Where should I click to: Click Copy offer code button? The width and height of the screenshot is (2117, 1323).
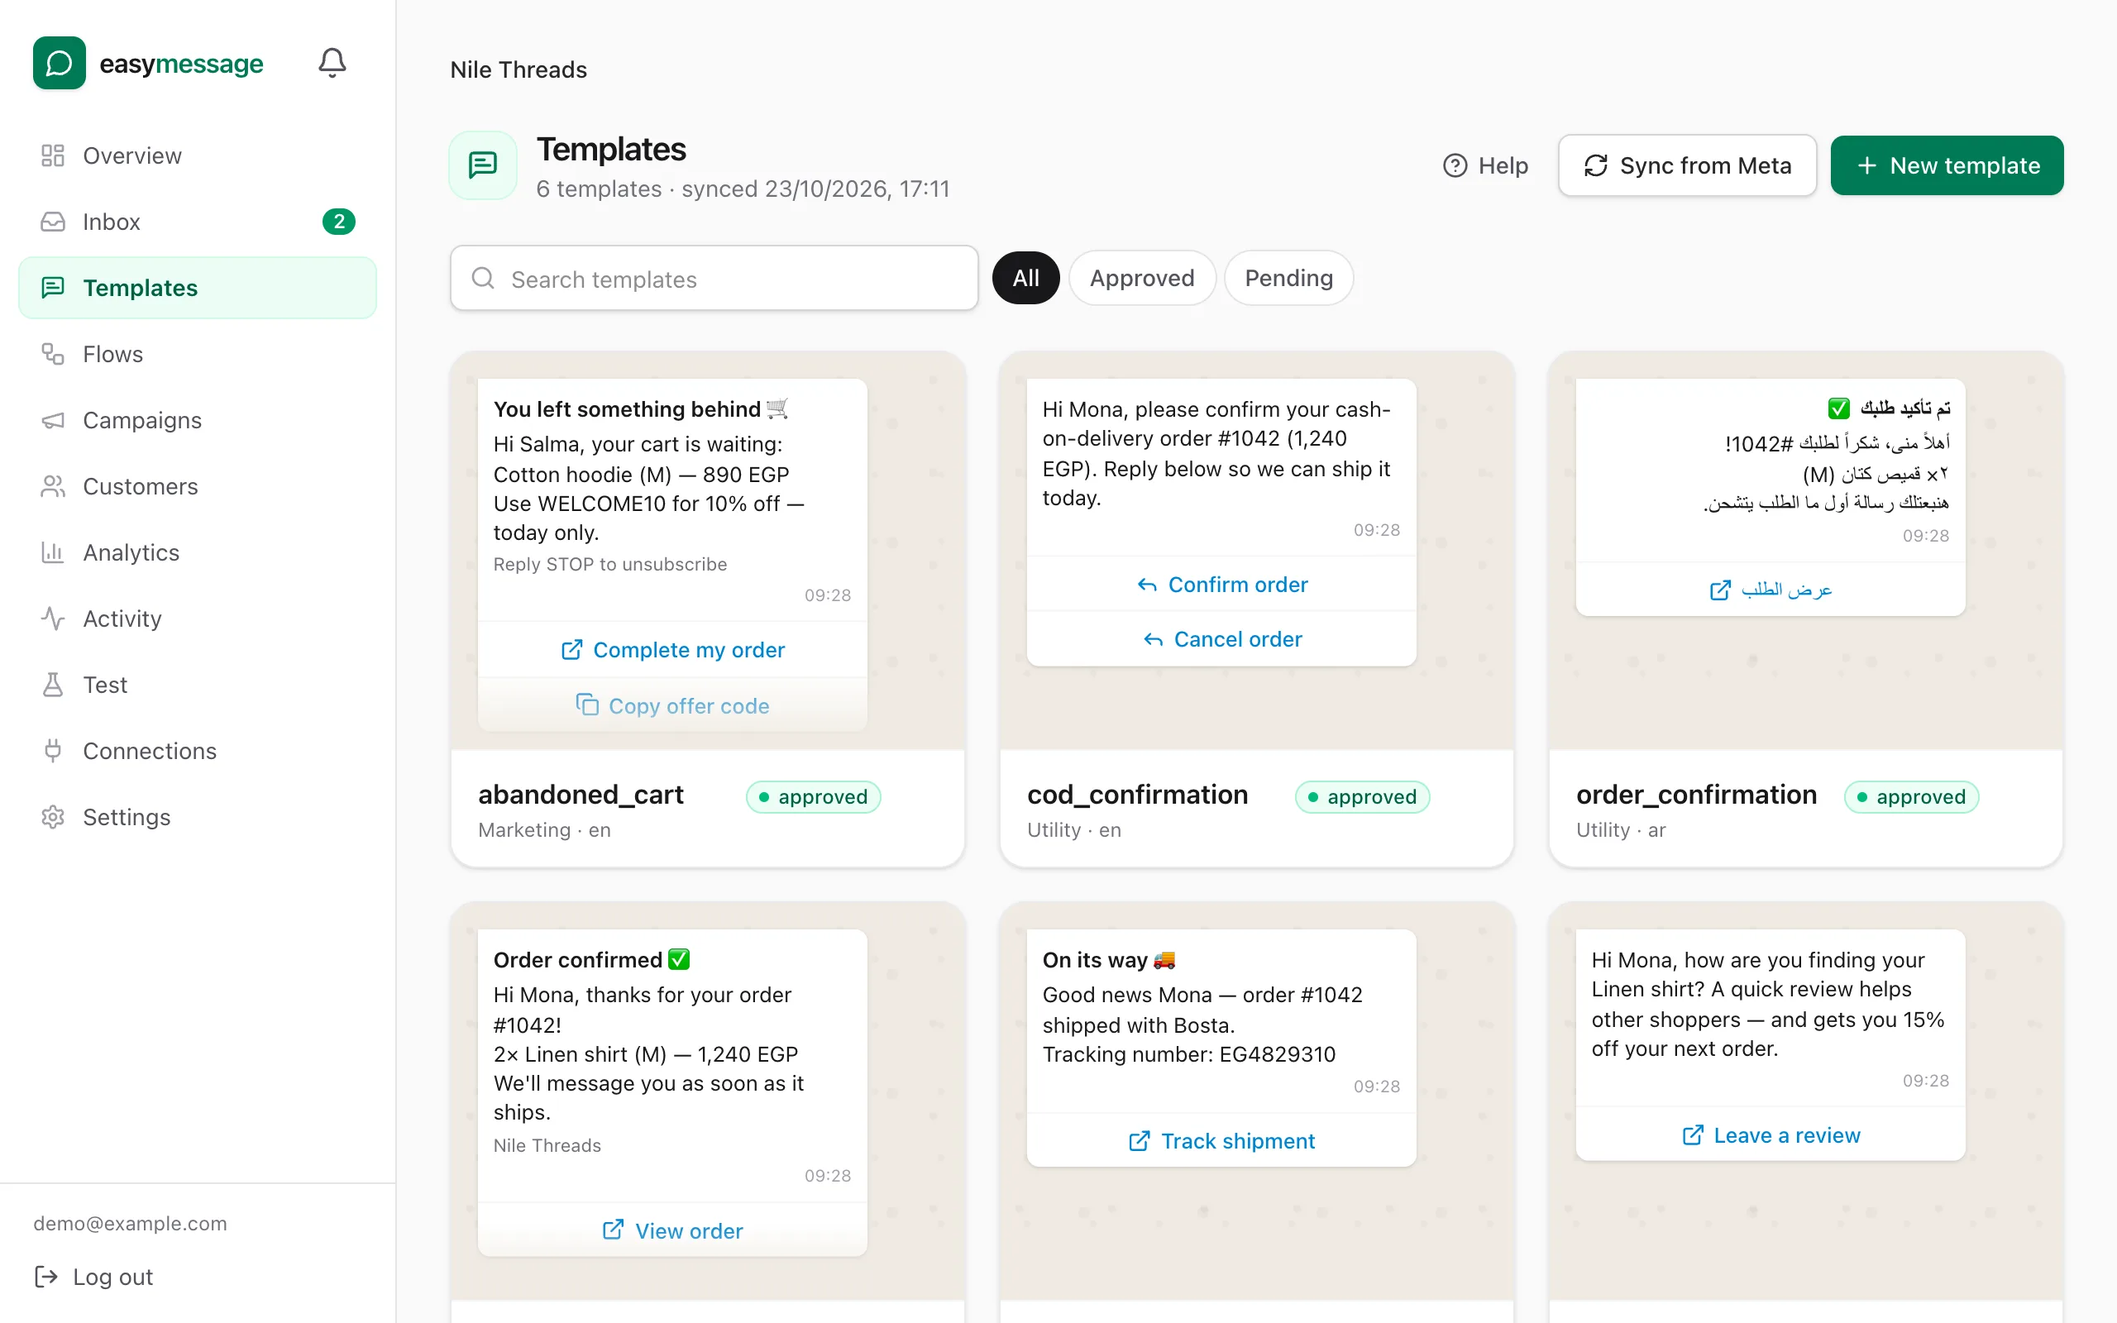point(672,705)
